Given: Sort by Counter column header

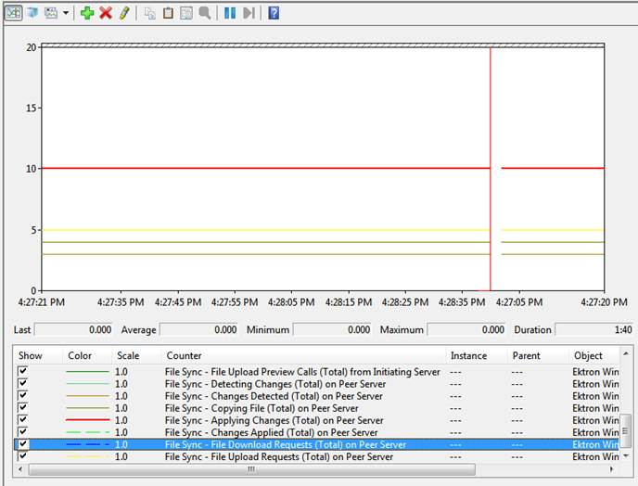Looking at the screenshot, I should (x=303, y=356).
